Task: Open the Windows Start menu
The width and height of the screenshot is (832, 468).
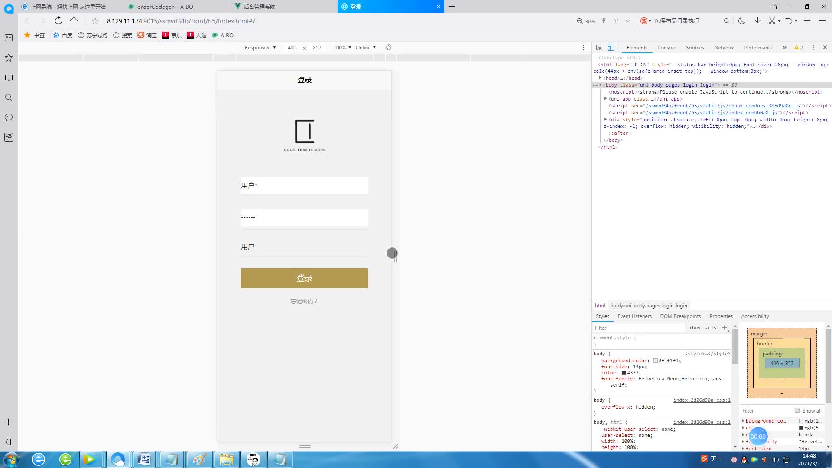Action: (x=12, y=459)
